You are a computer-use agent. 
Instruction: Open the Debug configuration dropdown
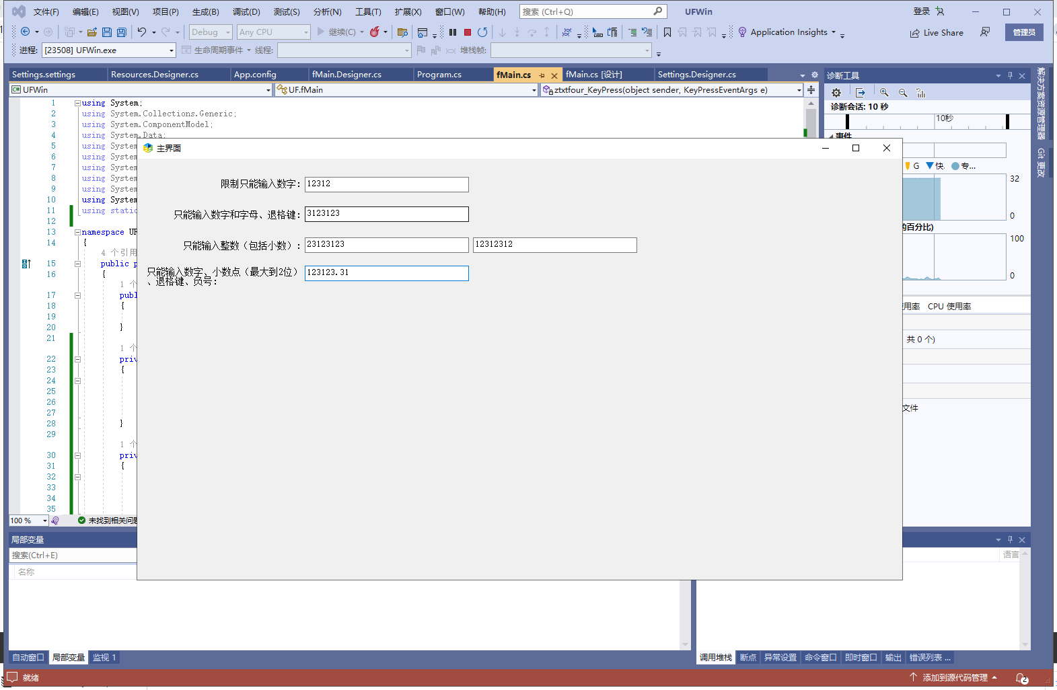[x=211, y=32]
